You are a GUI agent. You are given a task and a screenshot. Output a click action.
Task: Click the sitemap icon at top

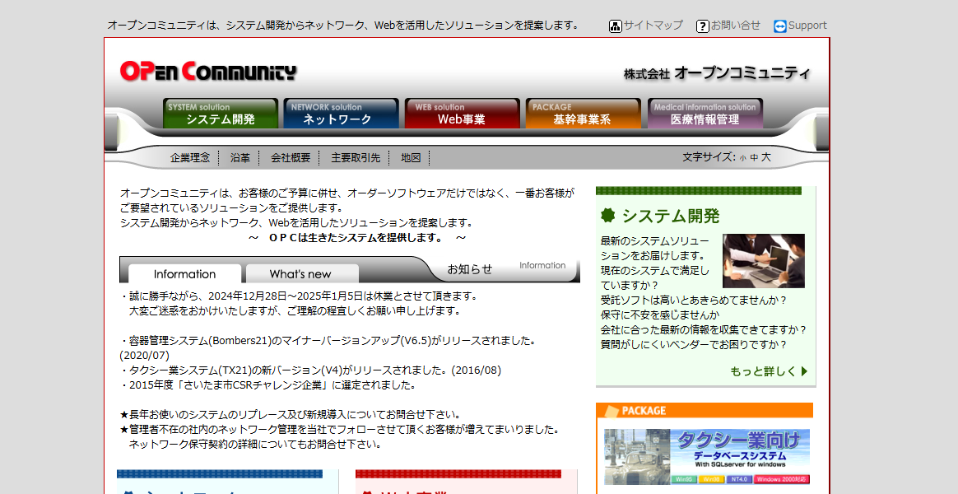(x=616, y=26)
